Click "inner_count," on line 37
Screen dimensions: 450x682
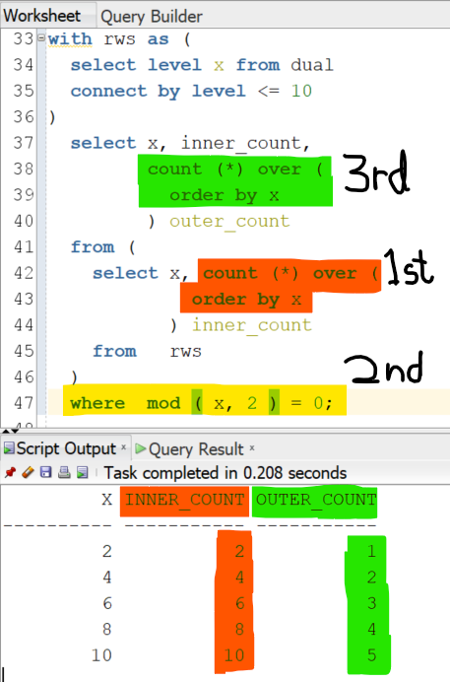pos(246,143)
